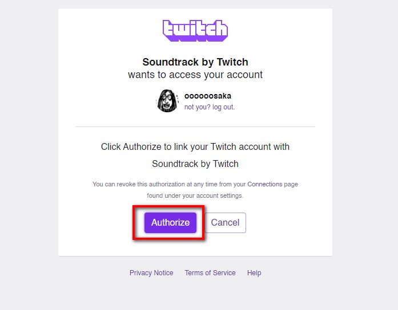This screenshot has height=310, width=398.
Task: Authorize Soundtrack by Twitch access
Action: (170, 223)
